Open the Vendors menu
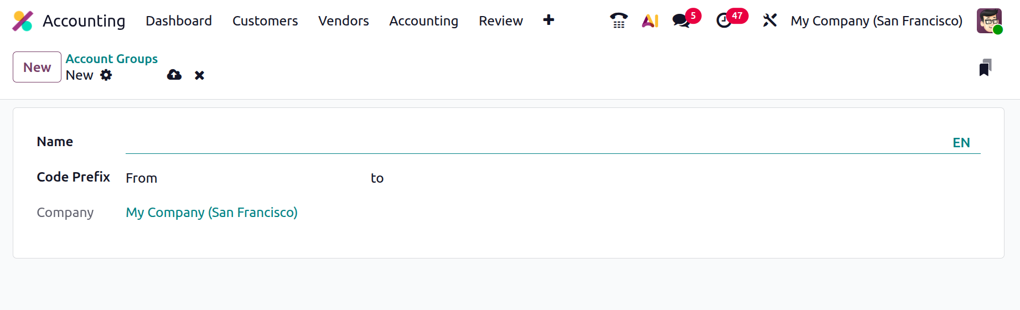This screenshot has height=310, width=1020. click(343, 21)
